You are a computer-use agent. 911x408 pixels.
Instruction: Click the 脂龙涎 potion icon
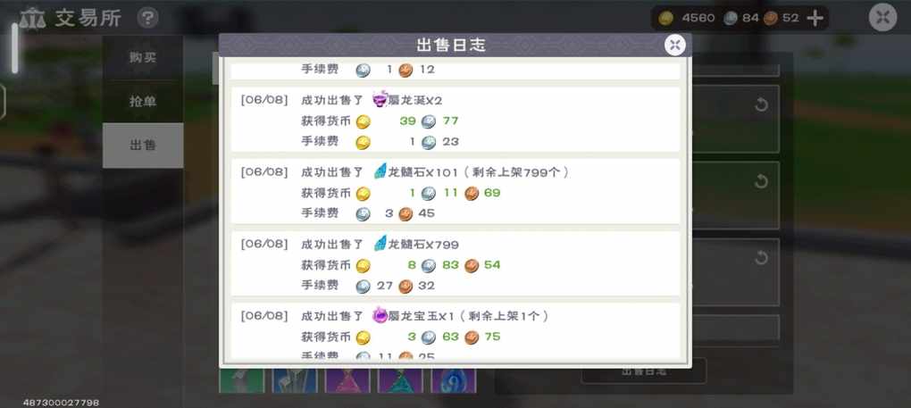tap(380, 99)
